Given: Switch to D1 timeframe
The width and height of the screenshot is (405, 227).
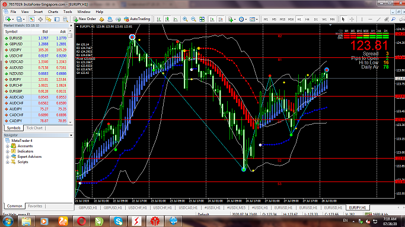Looking at the screenshot, I should [315, 20].
